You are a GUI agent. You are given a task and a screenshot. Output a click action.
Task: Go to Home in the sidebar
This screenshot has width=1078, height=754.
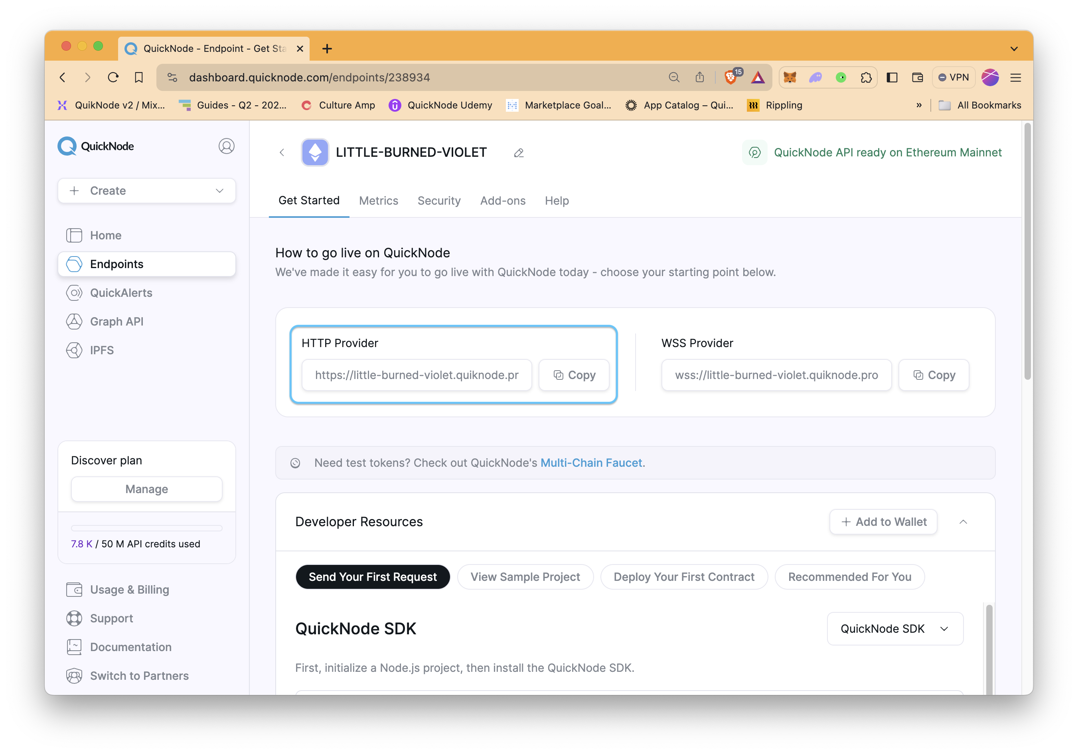[146, 235]
